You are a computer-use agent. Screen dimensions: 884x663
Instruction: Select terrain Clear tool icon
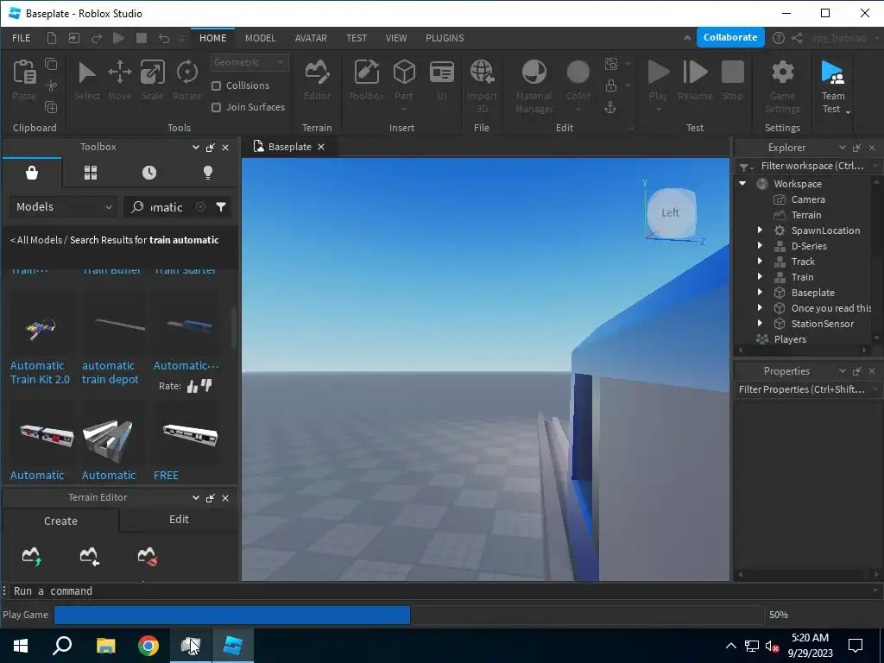(147, 556)
